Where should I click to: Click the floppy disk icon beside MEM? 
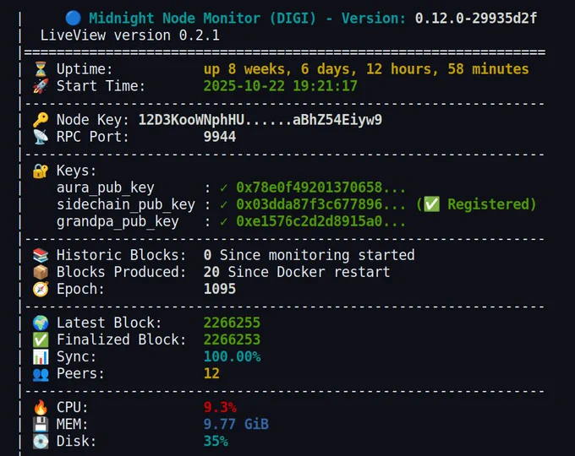coord(41,424)
